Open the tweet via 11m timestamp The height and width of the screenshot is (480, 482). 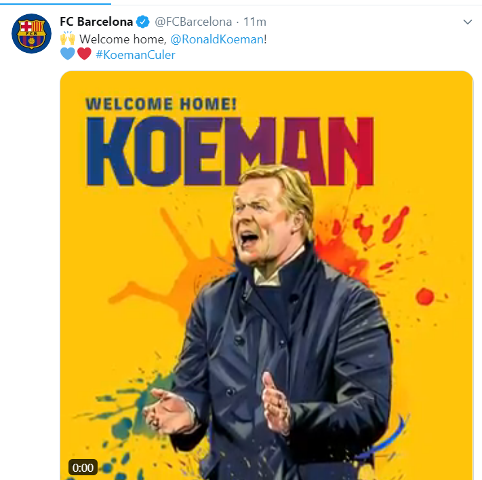pos(255,22)
